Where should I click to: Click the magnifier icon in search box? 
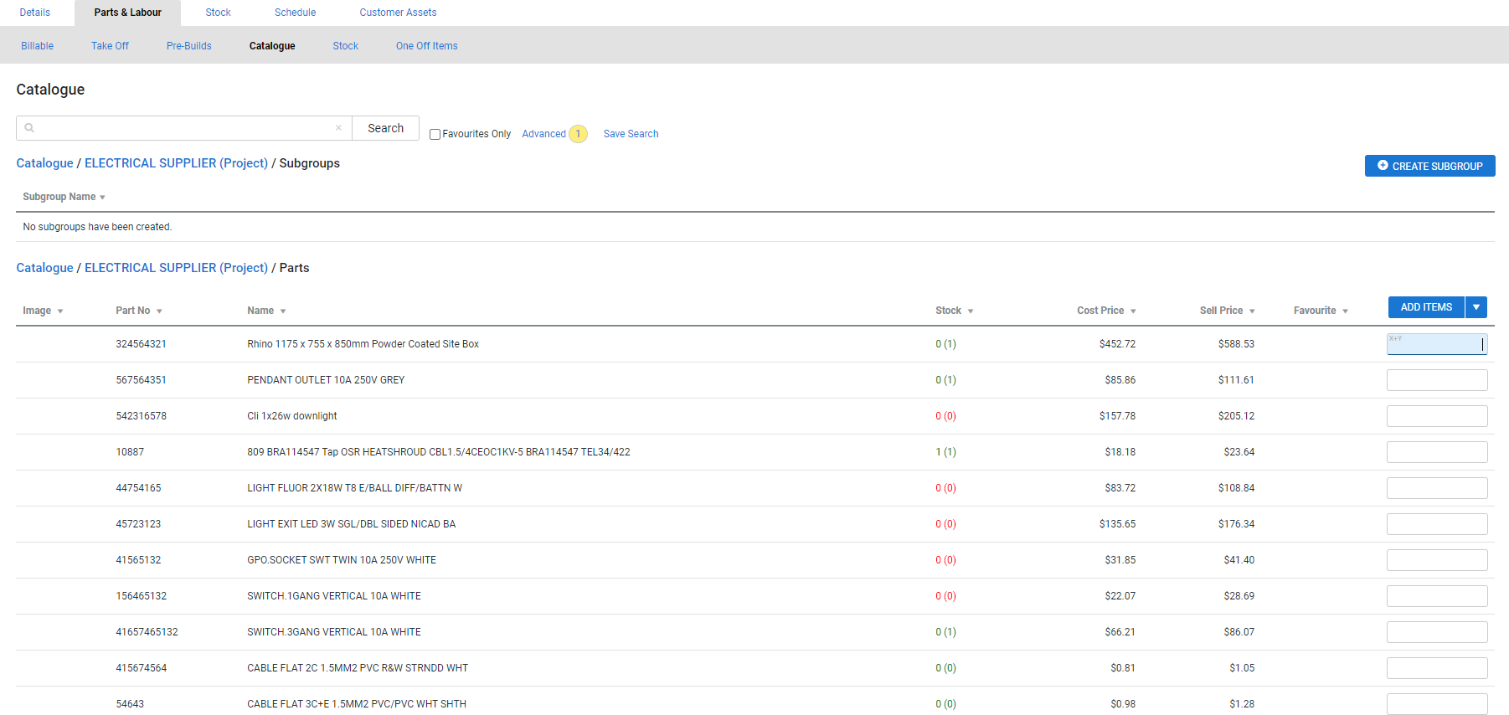pos(29,128)
